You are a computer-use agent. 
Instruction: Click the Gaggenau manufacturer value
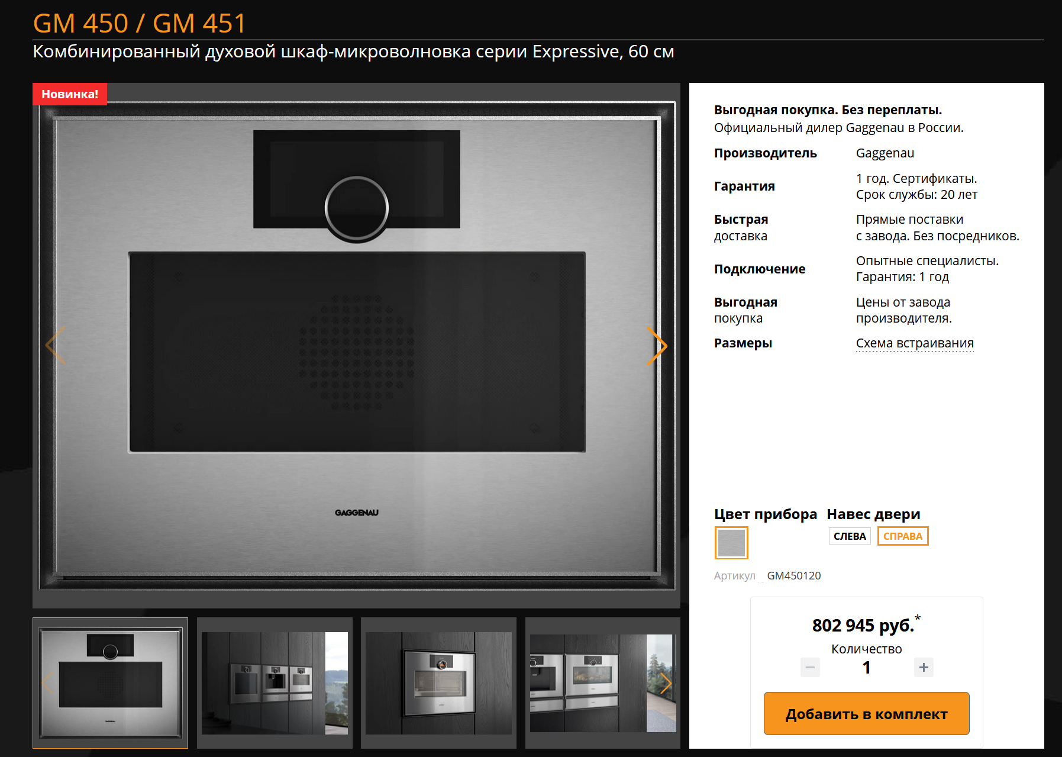(885, 153)
